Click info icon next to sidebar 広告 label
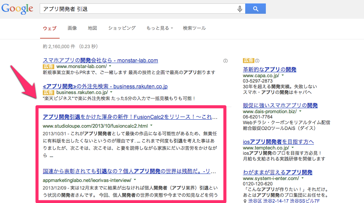The height and width of the screenshot is (203, 364). (x=257, y=61)
